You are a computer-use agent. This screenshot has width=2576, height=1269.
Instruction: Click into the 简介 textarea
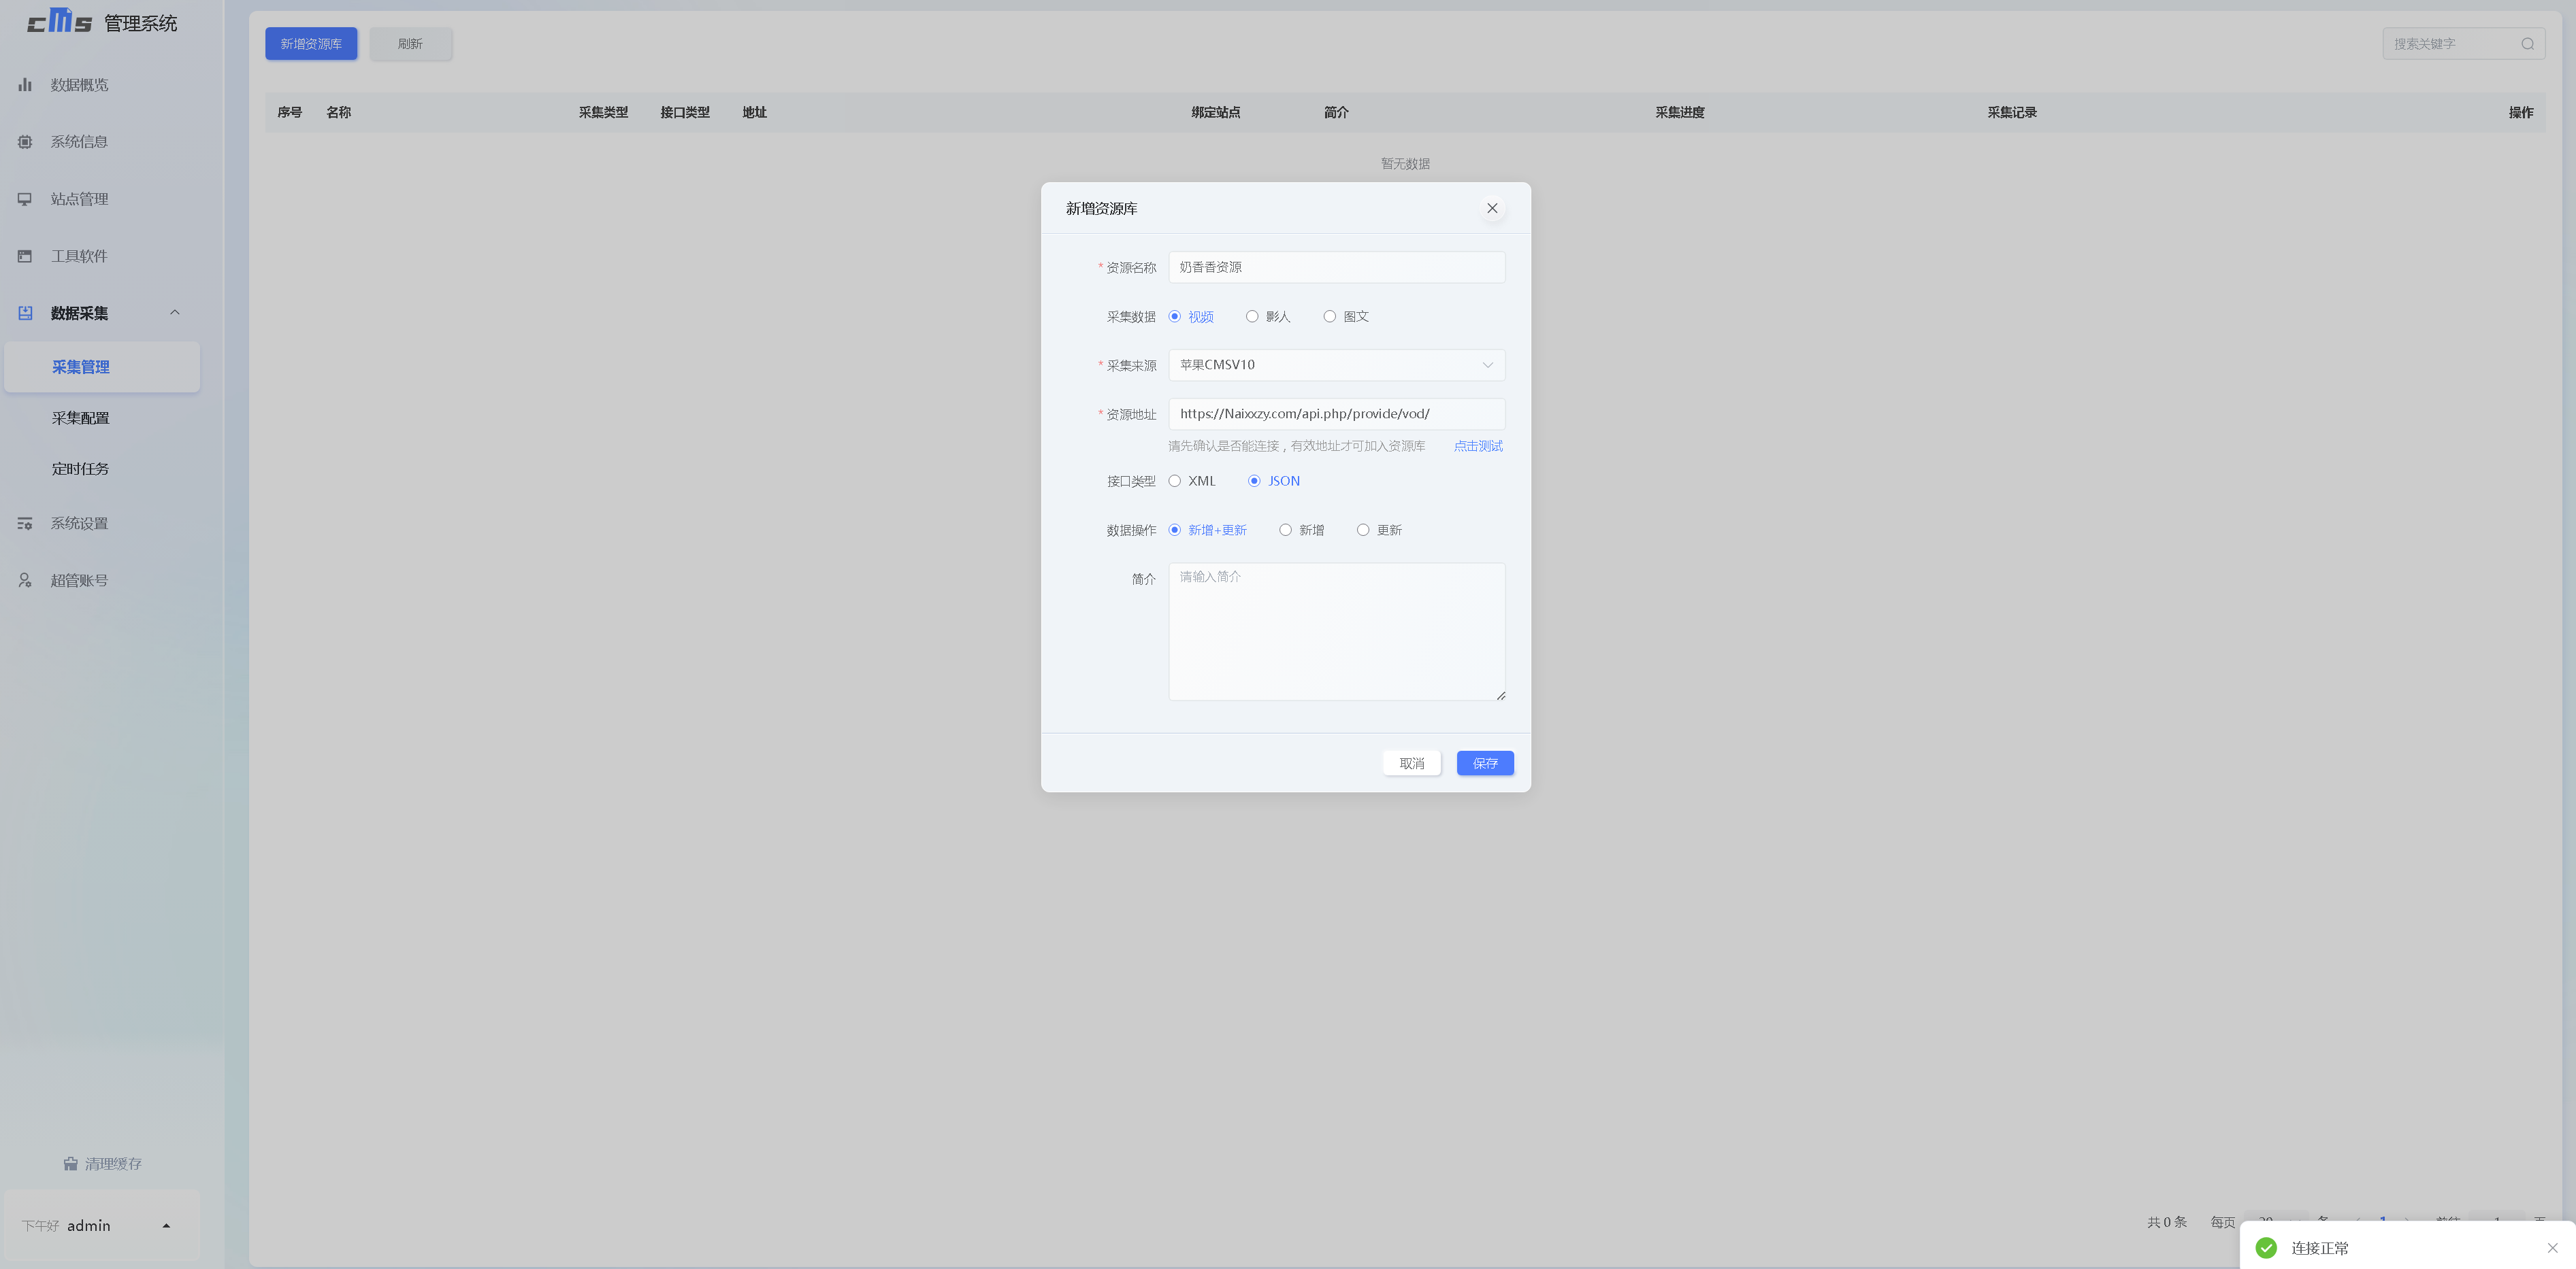click(x=1336, y=632)
